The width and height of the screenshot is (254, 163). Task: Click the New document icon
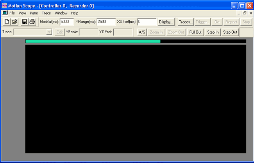pos(7,22)
